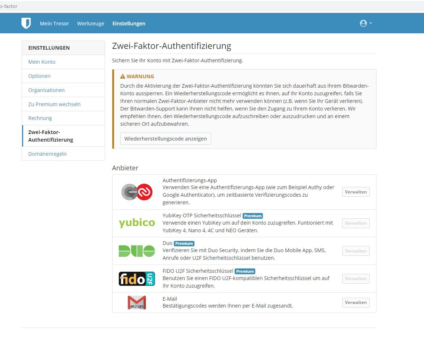Click the Gmail envelope E-Mail icon
424x338 pixels.
137,302
